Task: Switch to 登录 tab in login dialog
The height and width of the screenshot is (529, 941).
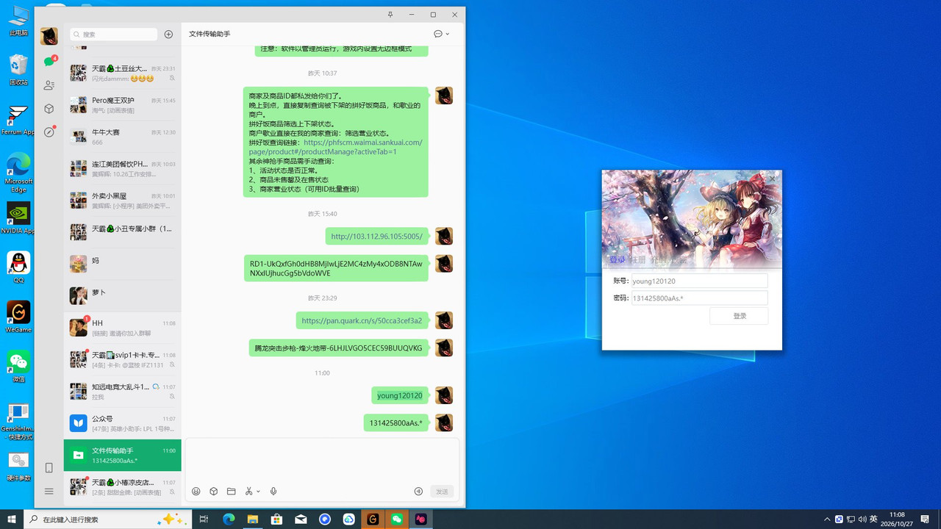Action: click(x=618, y=260)
